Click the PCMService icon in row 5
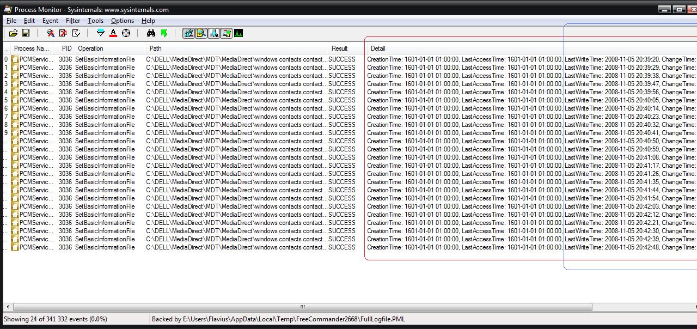The height and width of the screenshot is (329, 697). click(x=15, y=100)
